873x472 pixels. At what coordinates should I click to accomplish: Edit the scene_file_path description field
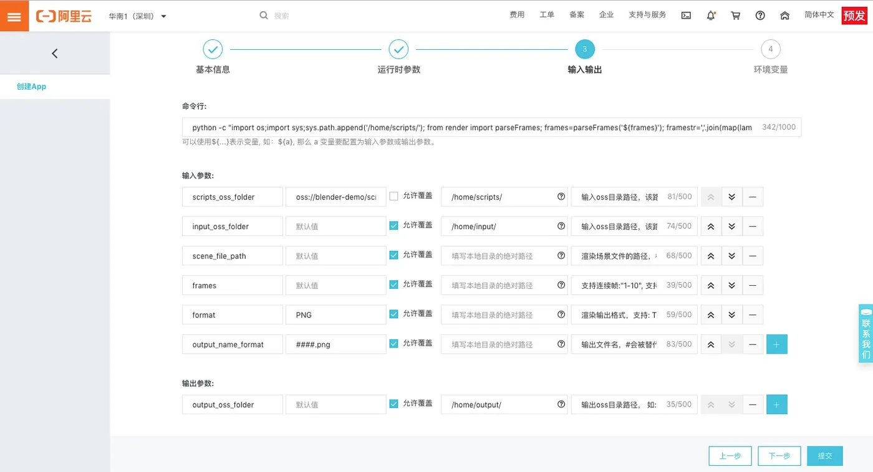pos(634,256)
